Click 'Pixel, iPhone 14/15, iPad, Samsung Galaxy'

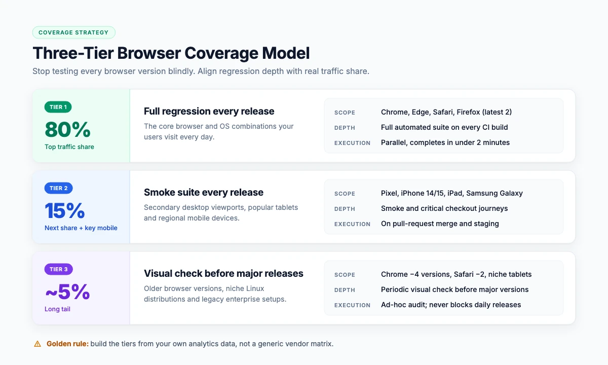click(x=452, y=193)
